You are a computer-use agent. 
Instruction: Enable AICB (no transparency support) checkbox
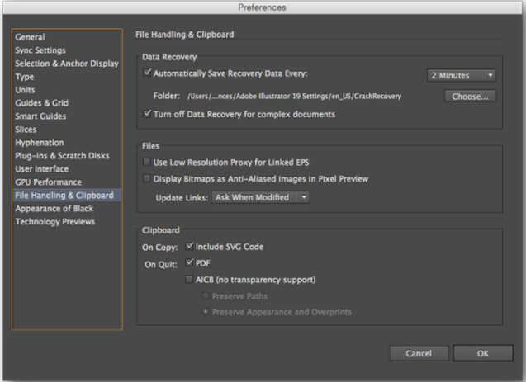(x=191, y=280)
